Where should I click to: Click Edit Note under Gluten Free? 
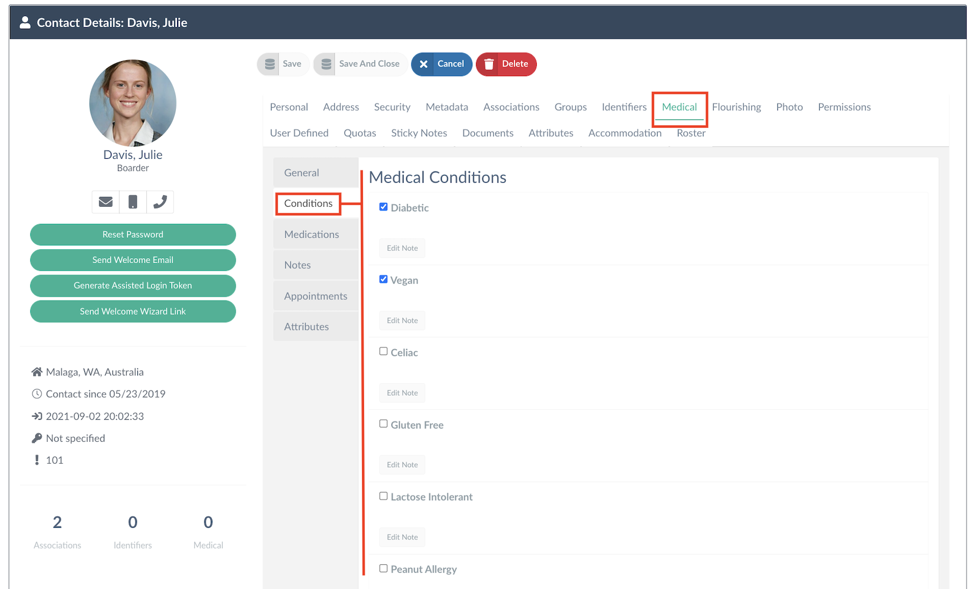402,465
